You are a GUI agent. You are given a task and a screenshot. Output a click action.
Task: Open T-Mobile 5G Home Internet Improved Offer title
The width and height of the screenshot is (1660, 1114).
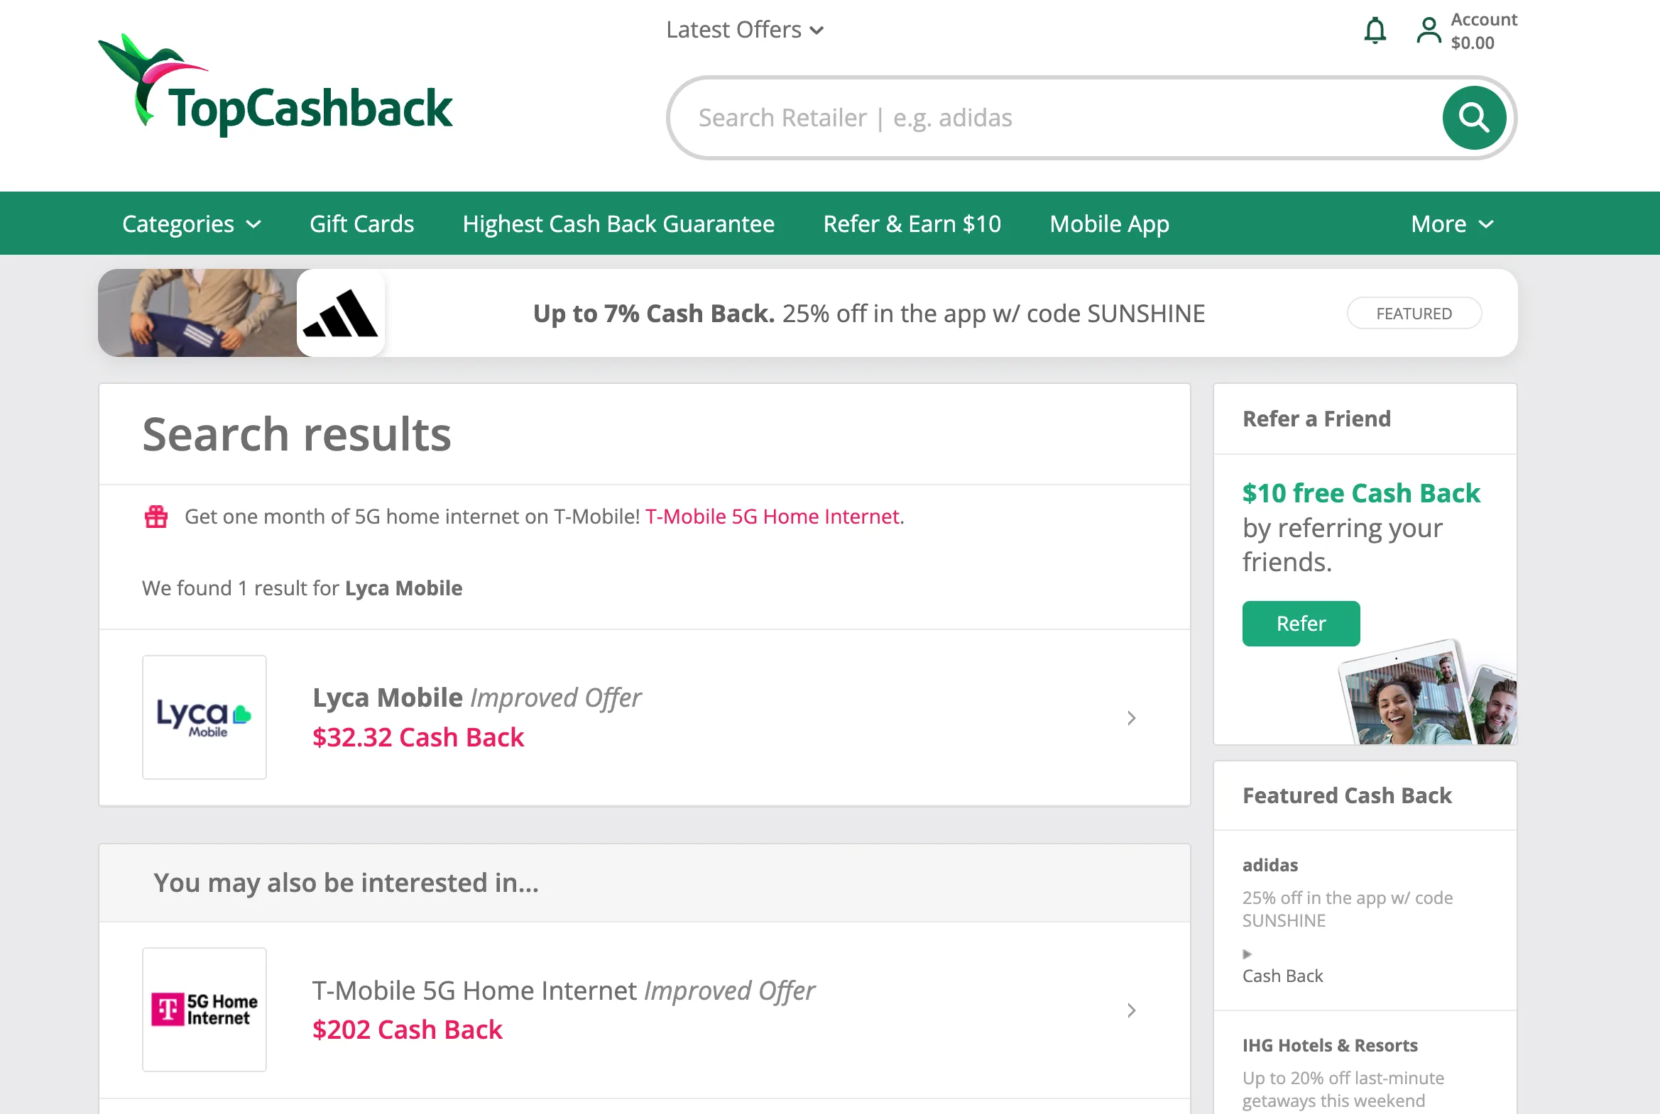pyautogui.click(x=563, y=991)
